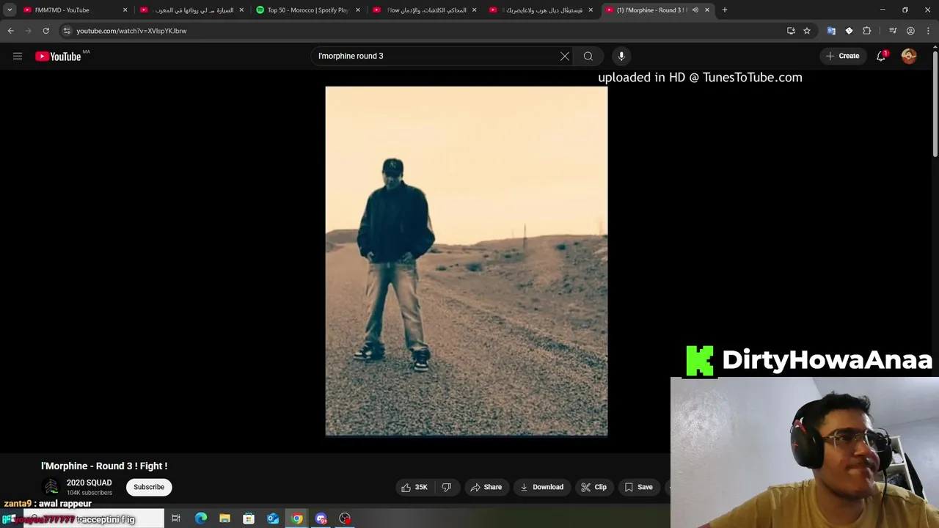This screenshot has width=939, height=528.
Task: Open YouTube notifications bell
Action: 881,56
